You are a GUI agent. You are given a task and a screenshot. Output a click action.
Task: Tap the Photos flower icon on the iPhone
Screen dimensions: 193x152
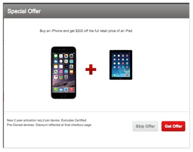click(x=66, y=56)
